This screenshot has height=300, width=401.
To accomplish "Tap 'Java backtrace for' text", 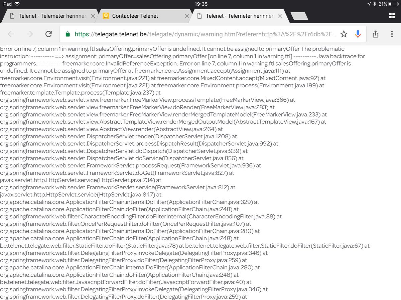I will [x=341, y=56].
